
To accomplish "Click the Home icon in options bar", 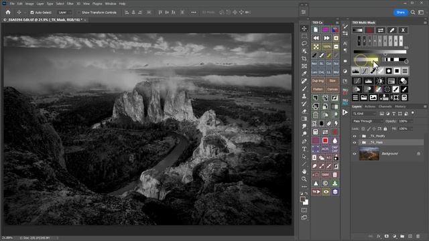I will (x=8, y=12).
